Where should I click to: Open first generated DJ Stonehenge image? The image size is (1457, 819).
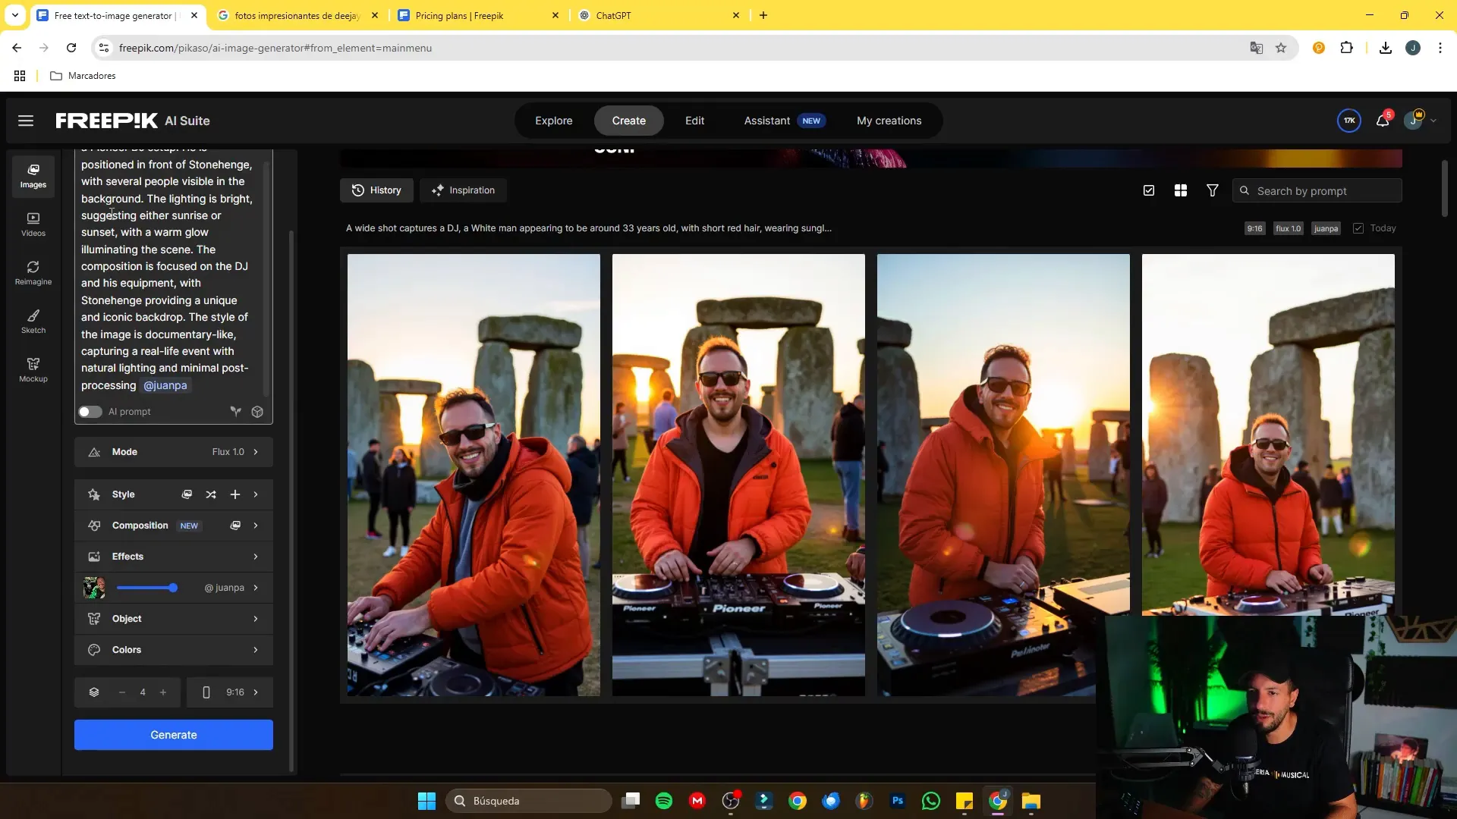click(x=474, y=475)
